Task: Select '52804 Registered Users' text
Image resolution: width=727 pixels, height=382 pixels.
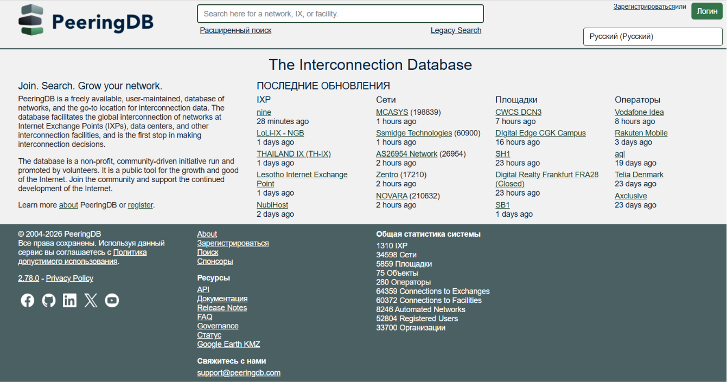Action: [x=417, y=319]
